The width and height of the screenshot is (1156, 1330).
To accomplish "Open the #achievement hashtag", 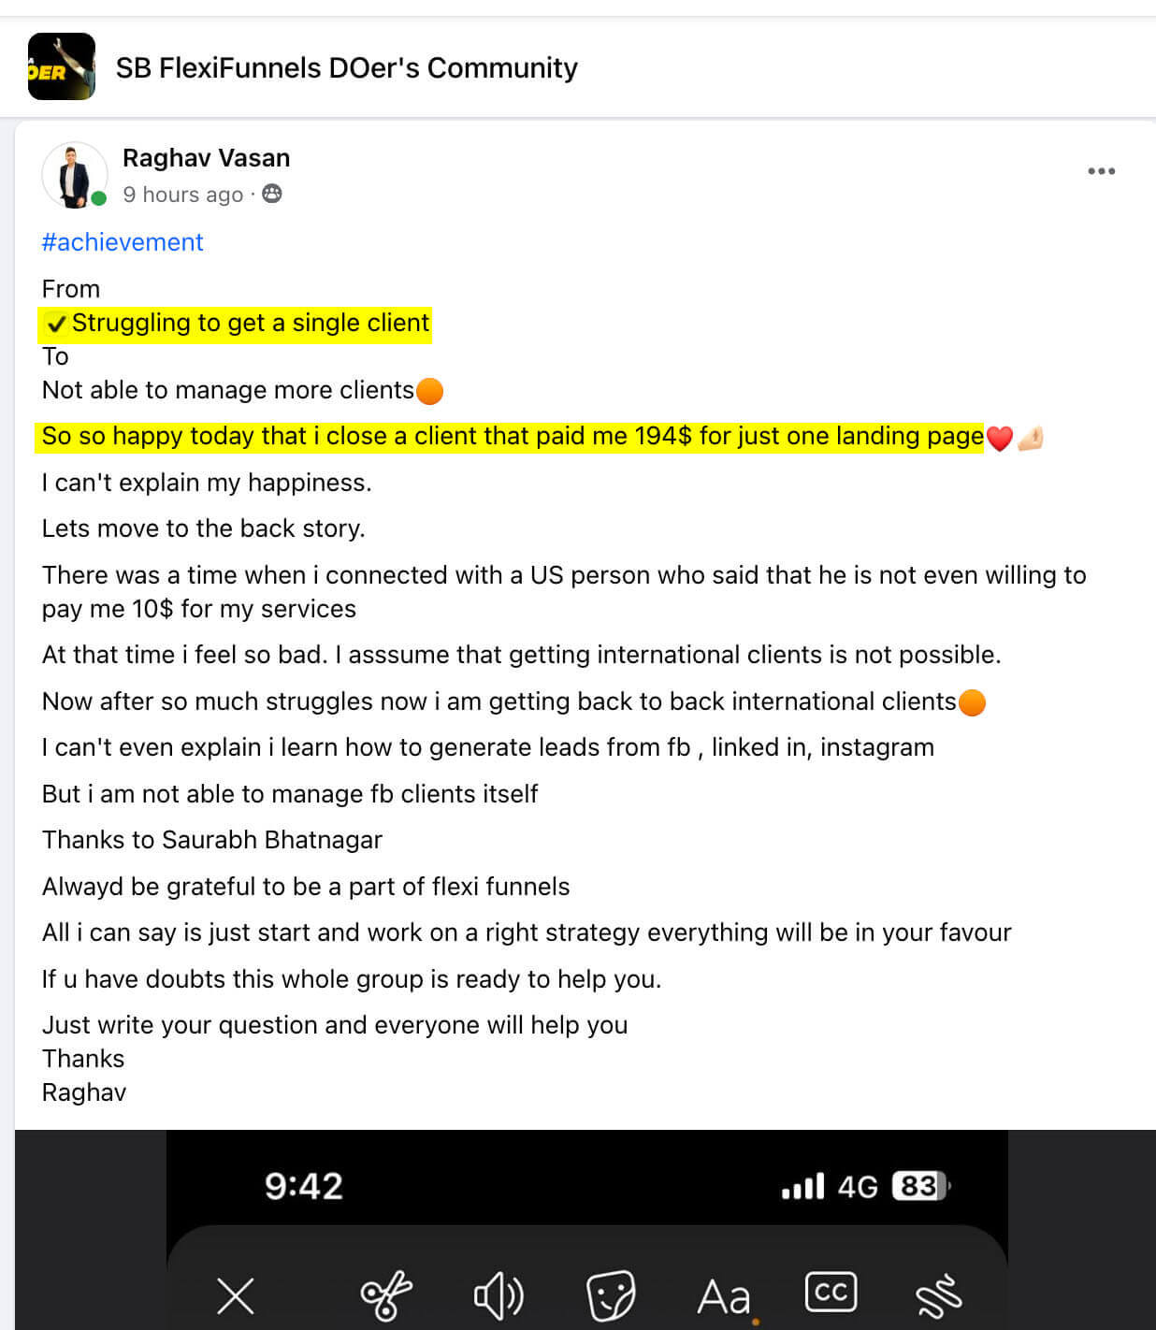I will [123, 242].
